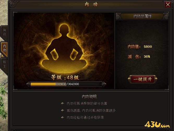Open the 转生 side tab
This screenshot has height=131, width=174.
pyautogui.click(x=4, y=64)
